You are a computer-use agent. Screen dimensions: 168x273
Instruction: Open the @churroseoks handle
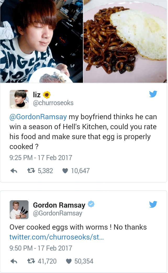pyautogui.click(x=53, y=103)
